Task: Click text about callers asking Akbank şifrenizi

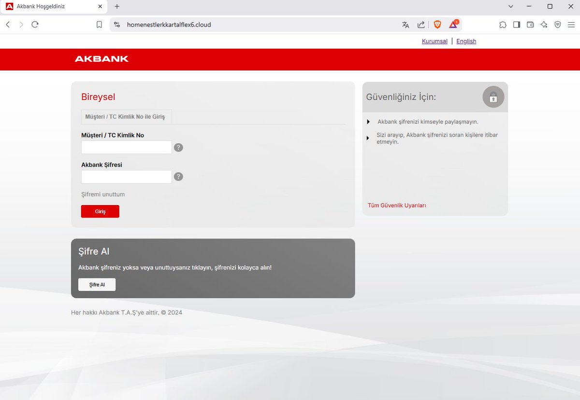Action: pos(437,138)
